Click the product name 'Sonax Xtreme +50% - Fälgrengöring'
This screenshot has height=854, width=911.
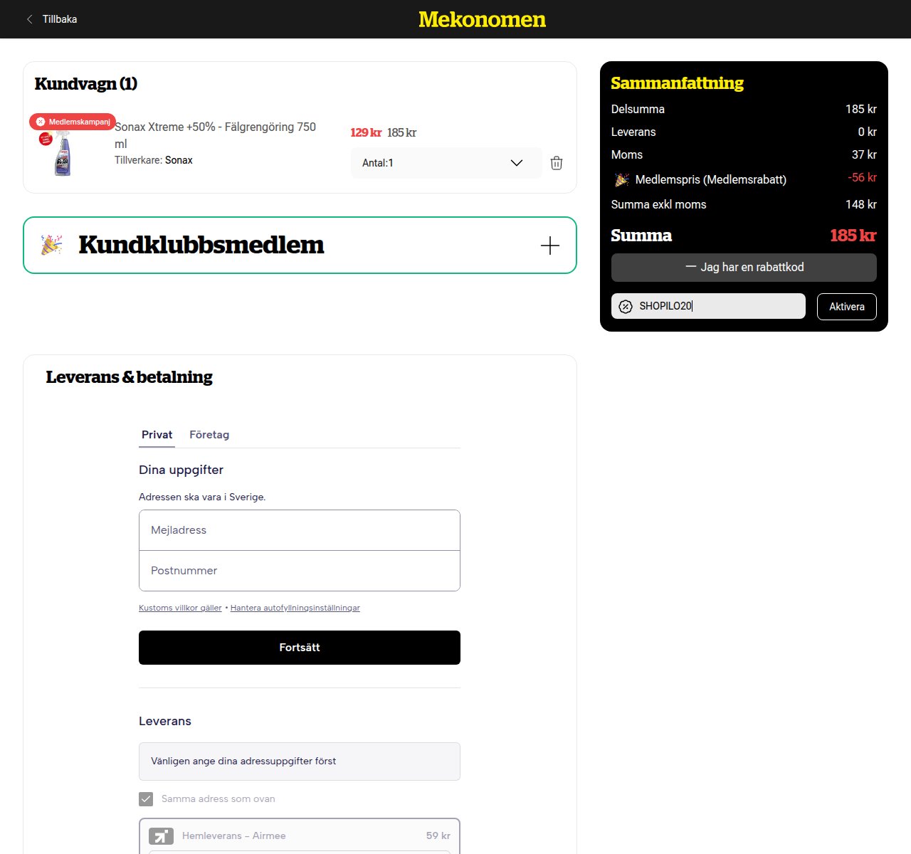click(x=215, y=135)
